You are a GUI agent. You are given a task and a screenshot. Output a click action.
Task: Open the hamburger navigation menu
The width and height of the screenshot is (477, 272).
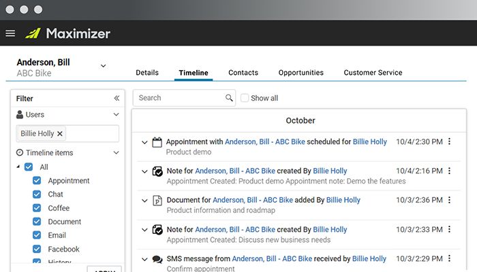(10, 33)
